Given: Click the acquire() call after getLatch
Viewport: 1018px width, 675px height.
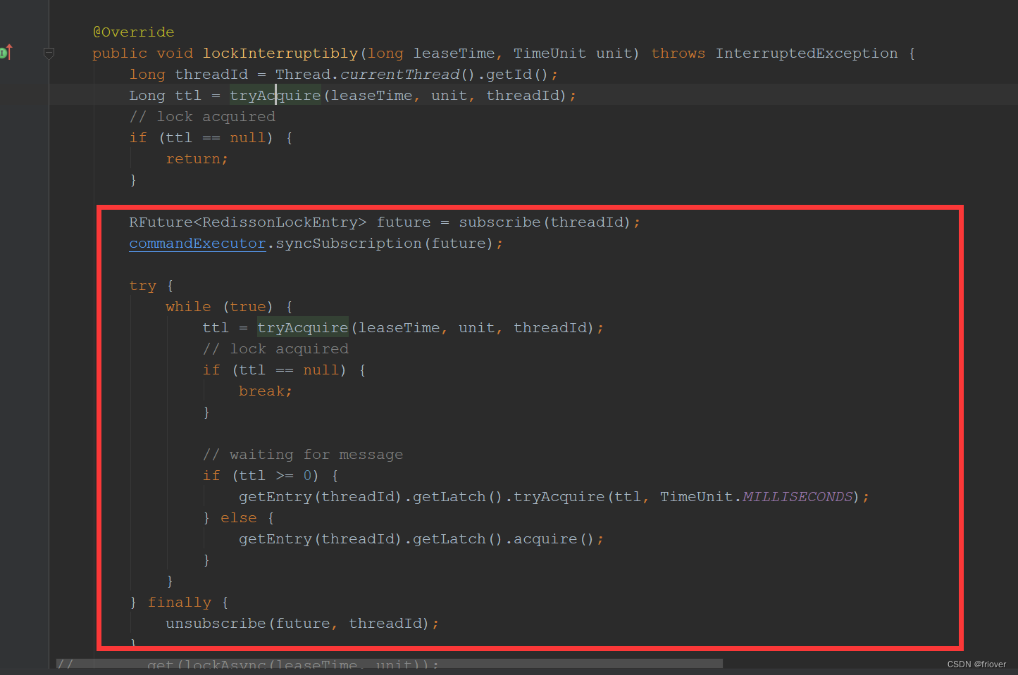Looking at the screenshot, I should point(554,539).
